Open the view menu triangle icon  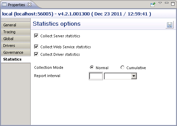pos(160,3)
